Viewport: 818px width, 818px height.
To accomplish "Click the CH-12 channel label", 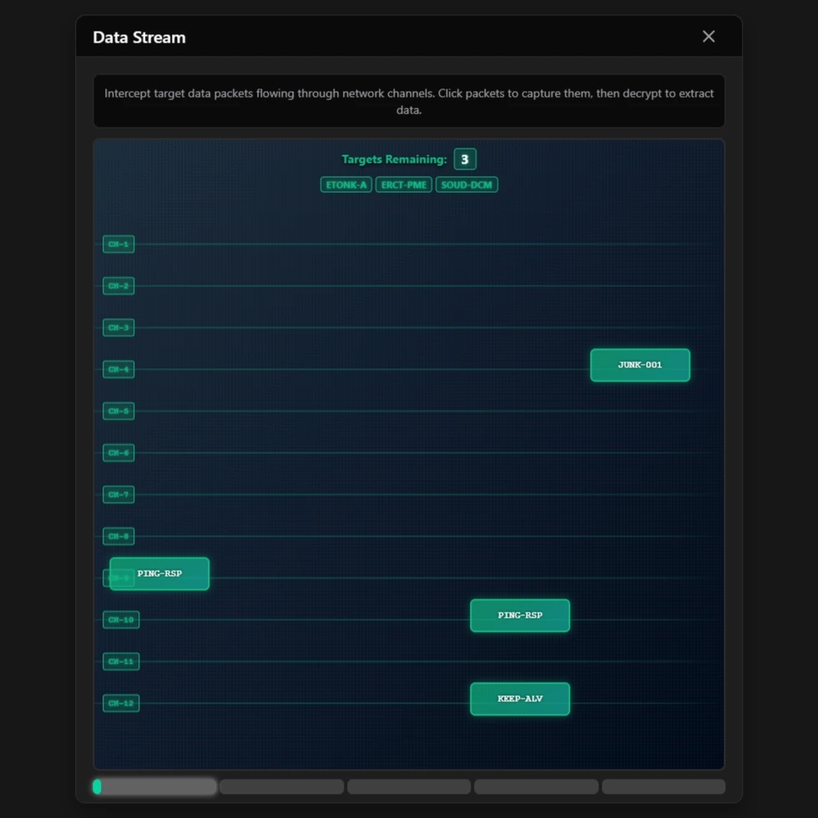I will 121,704.
